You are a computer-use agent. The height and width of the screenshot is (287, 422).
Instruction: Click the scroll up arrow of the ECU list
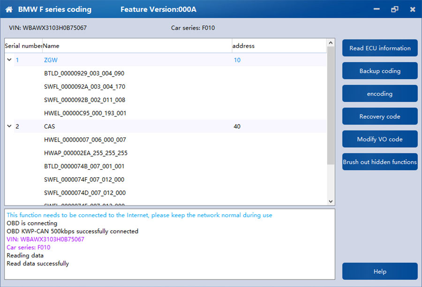click(331, 43)
